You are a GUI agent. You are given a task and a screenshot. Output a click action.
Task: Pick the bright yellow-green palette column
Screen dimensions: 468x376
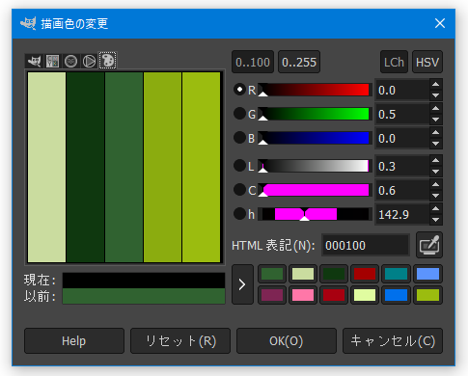[x=202, y=167]
